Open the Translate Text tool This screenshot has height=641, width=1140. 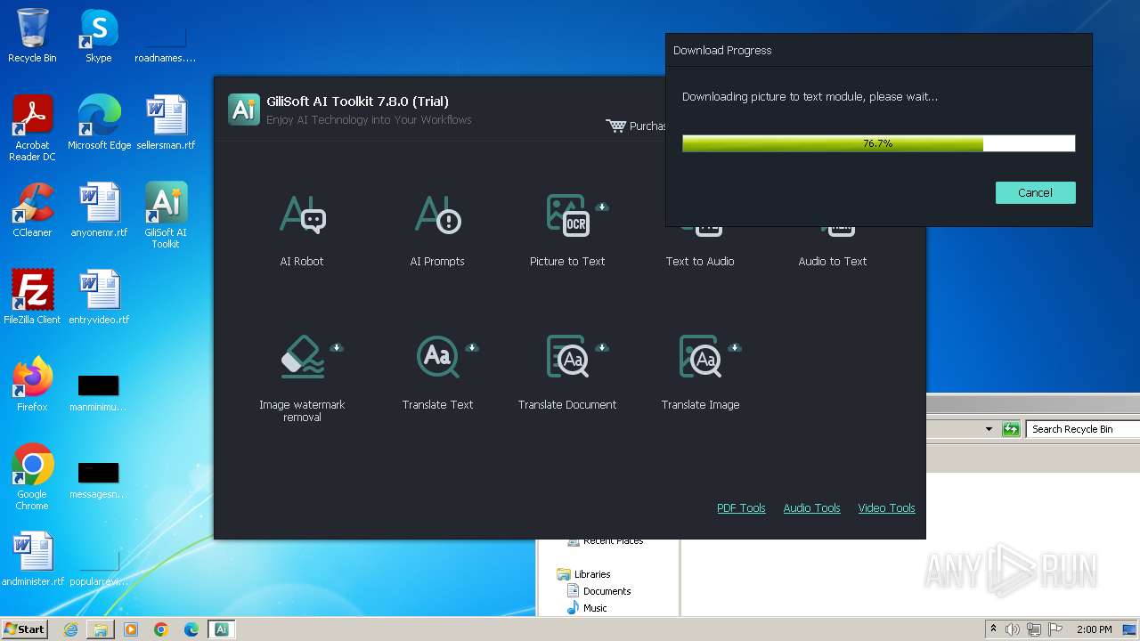point(437,373)
